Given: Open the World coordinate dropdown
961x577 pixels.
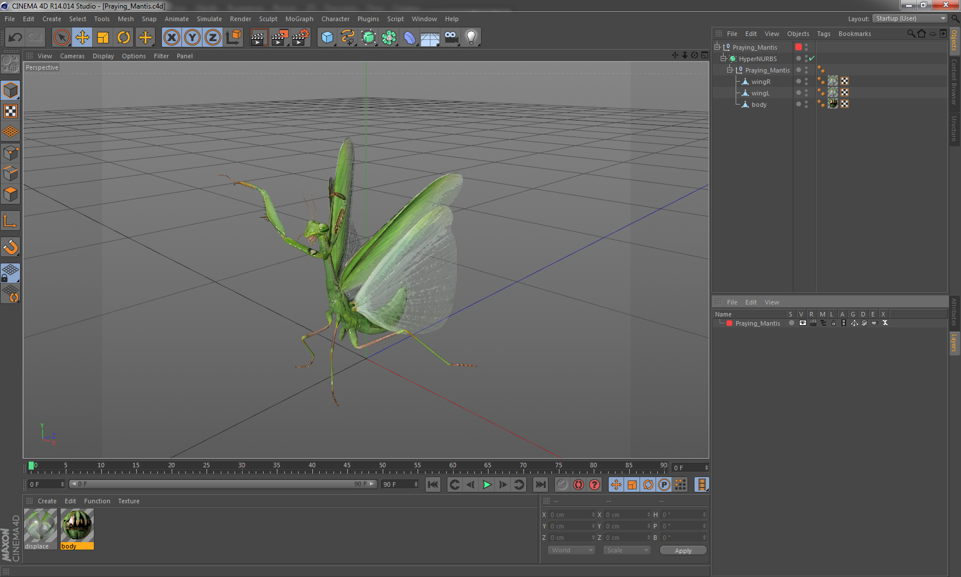Looking at the screenshot, I should [x=571, y=550].
